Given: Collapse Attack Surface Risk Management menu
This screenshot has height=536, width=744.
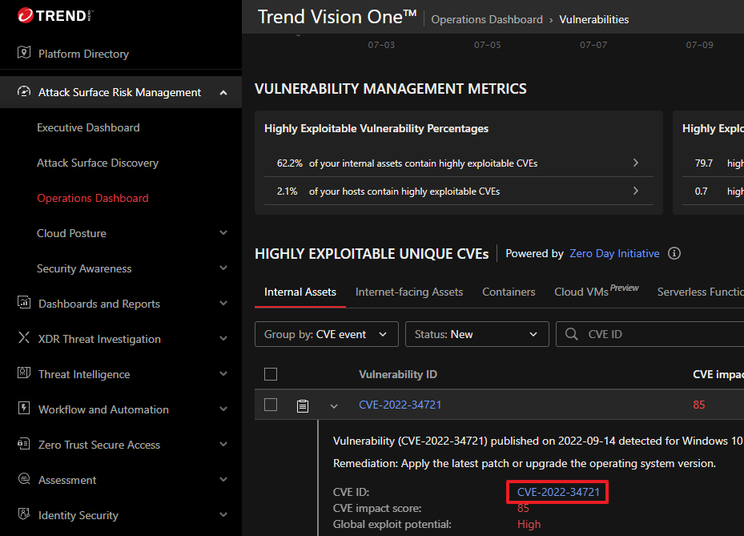Looking at the screenshot, I should [223, 92].
